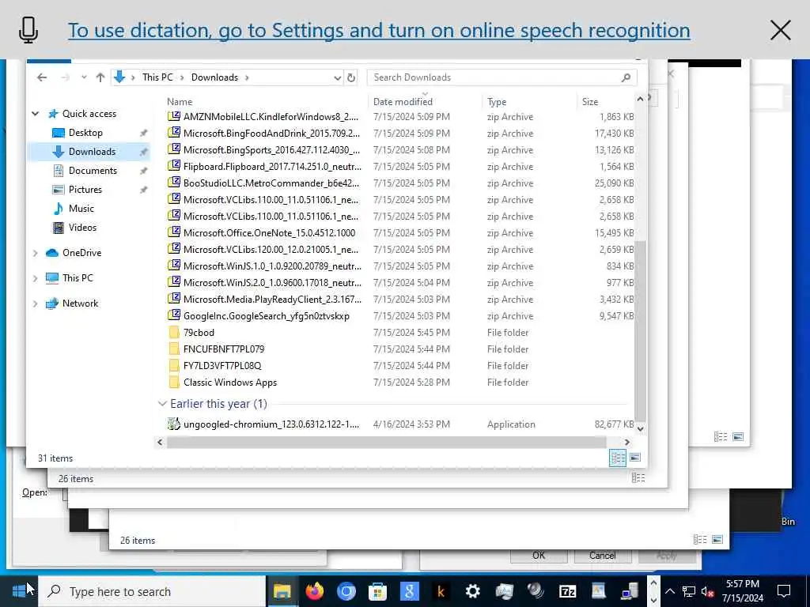Expand the This PC tree node

tap(35, 278)
